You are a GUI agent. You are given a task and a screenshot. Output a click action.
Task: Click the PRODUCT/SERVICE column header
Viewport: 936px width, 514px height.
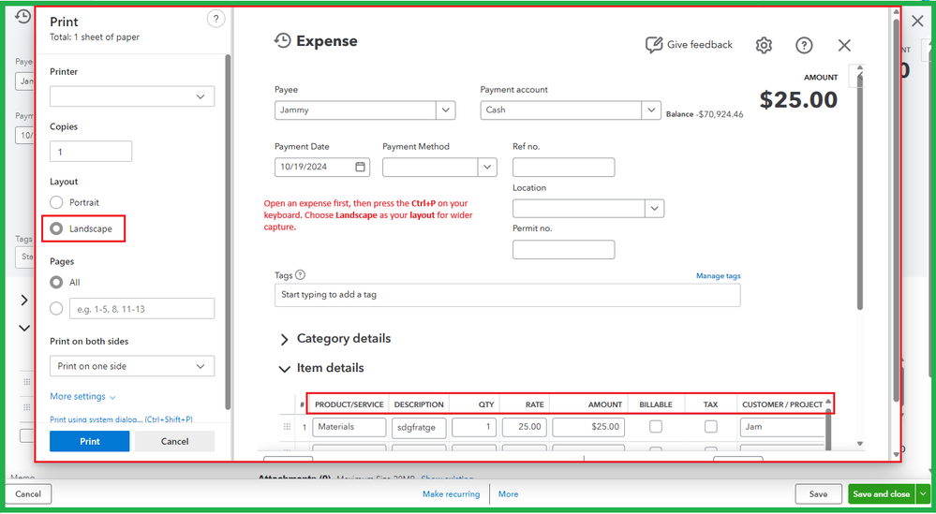click(x=349, y=404)
